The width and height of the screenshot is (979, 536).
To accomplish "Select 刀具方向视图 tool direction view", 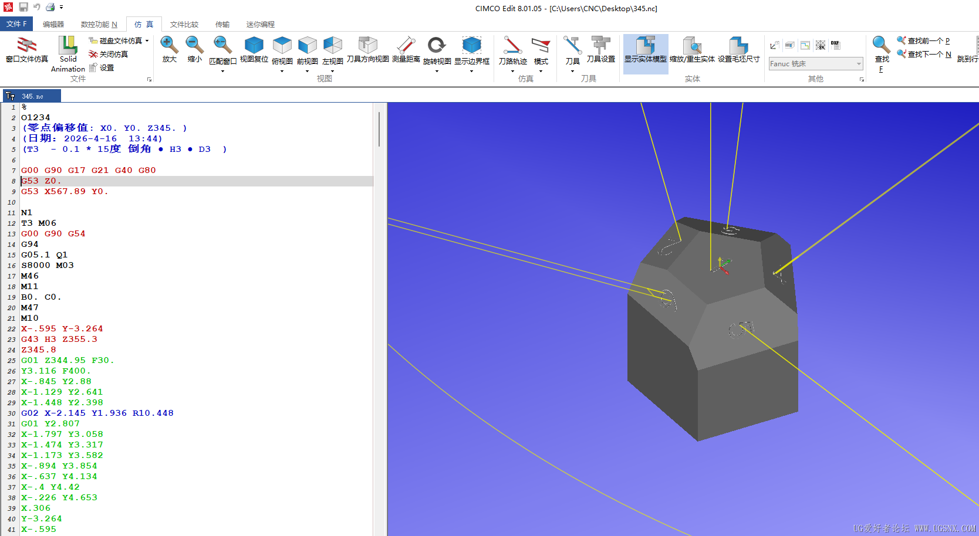I will pyautogui.click(x=368, y=50).
